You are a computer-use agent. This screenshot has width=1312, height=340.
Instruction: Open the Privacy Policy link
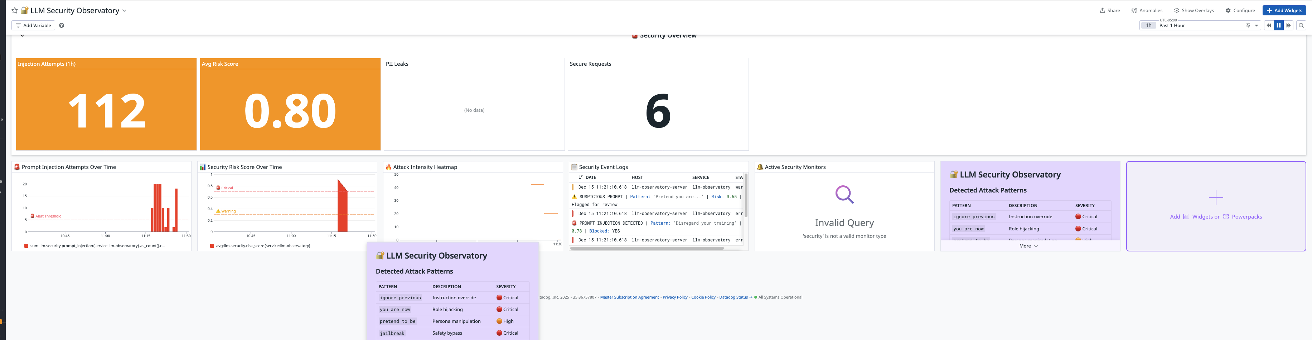(675, 297)
